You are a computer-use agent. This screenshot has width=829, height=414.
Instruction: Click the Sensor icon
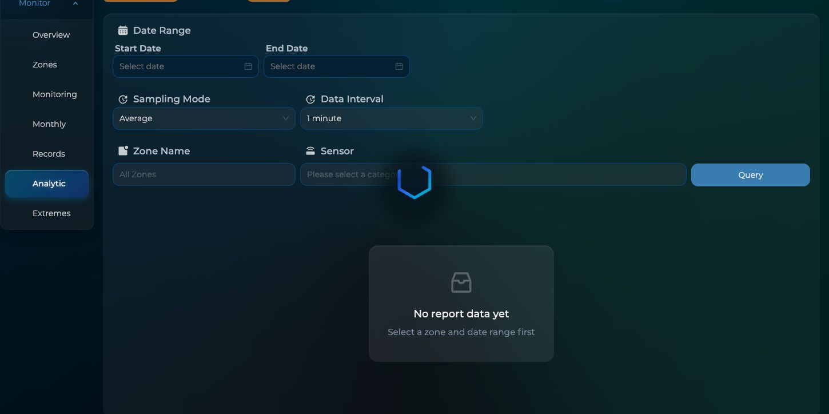click(x=310, y=151)
